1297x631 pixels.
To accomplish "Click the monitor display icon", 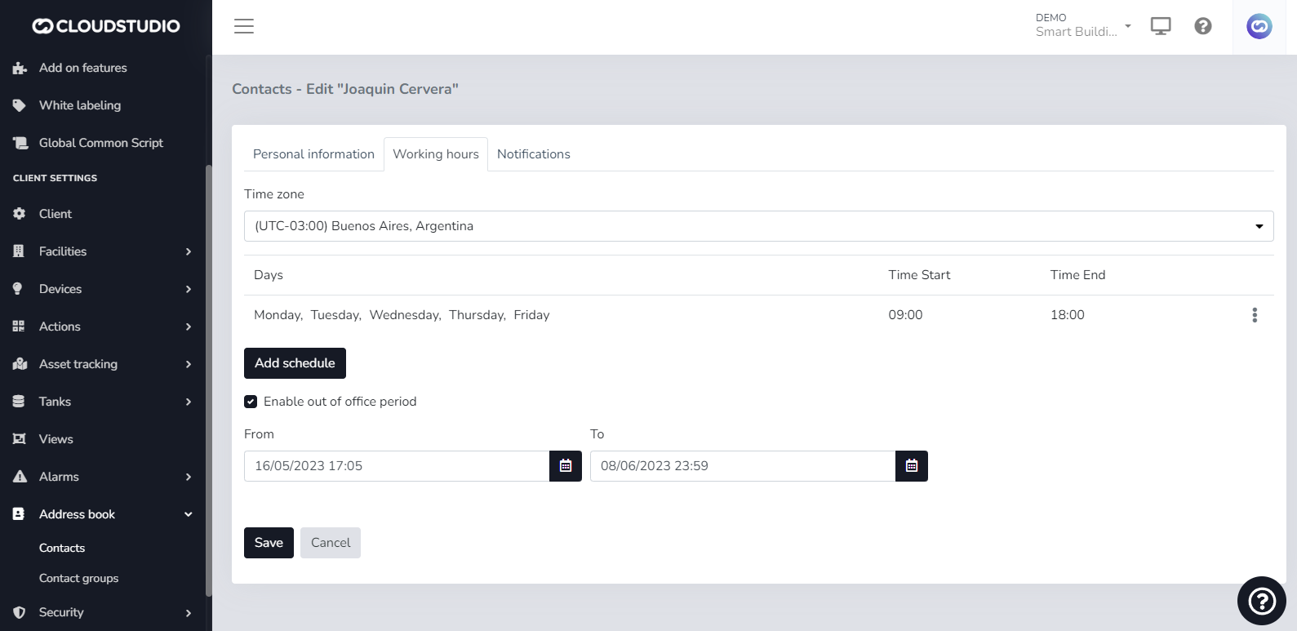I will (x=1161, y=26).
